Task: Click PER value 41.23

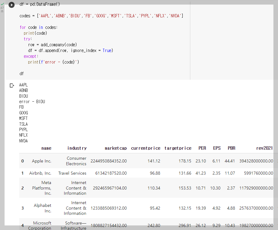Action: click(x=201, y=173)
